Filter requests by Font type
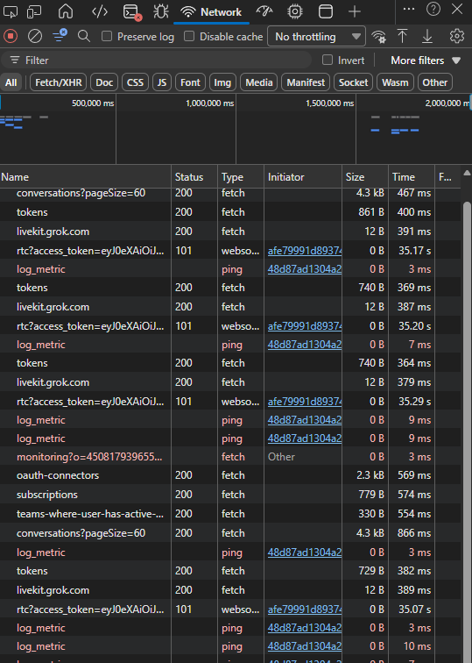This screenshot has height=663, width=472. pyautogui.click(x=190, y=82)
